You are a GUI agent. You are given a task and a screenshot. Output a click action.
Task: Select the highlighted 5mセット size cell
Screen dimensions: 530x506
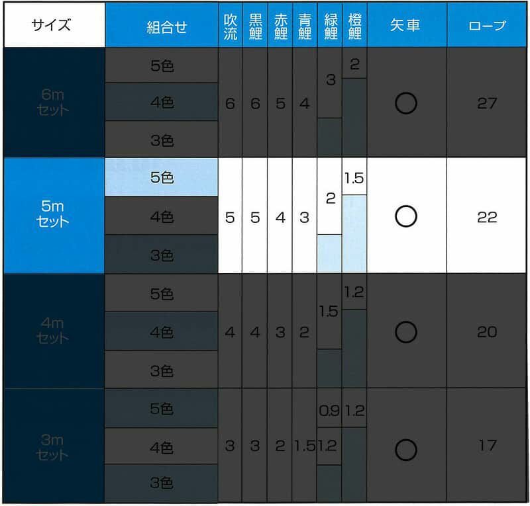tap(54, 216)
